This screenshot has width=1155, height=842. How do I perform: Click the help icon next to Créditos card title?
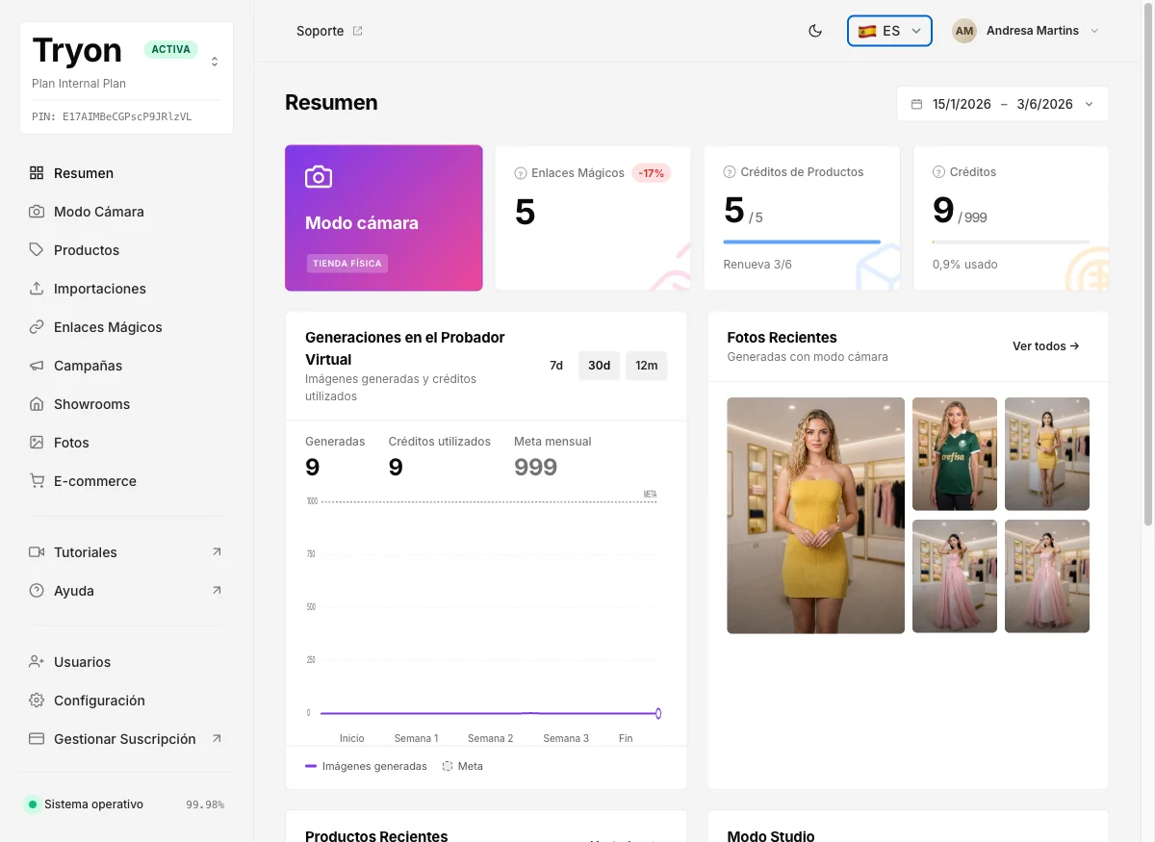coord(938,172)
